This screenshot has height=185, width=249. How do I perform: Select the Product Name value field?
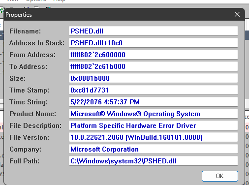pyautogui.click(x=154, y=114)
